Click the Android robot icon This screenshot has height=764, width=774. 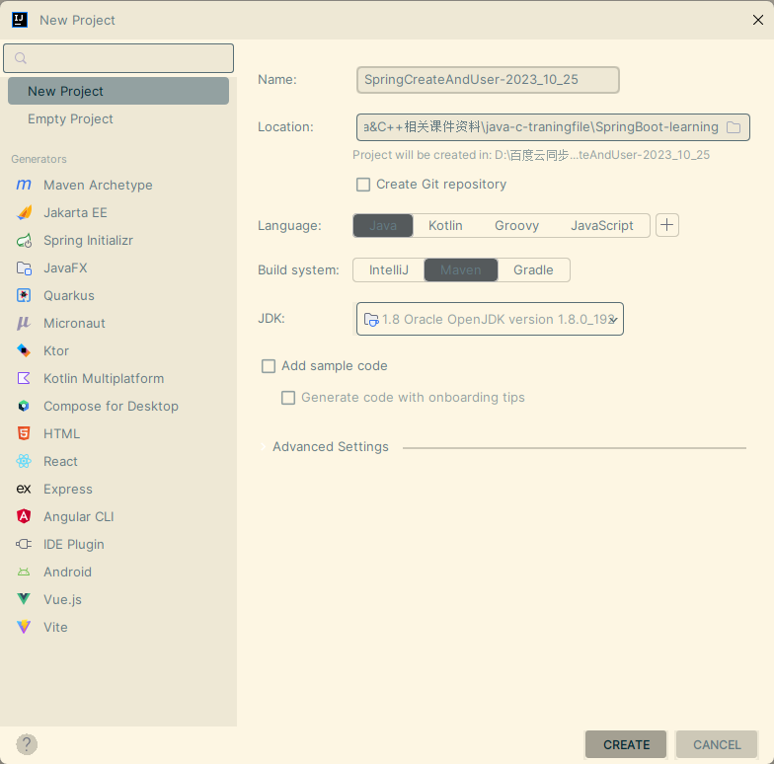pyautogui.click(x=24, y=573)
